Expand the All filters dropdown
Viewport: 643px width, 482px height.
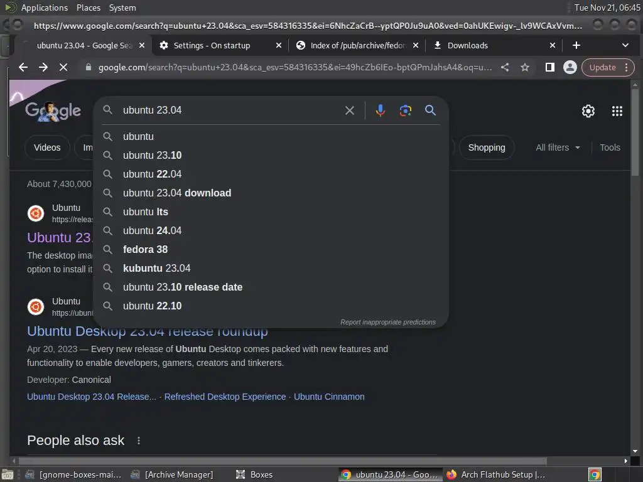coord(558,147)
